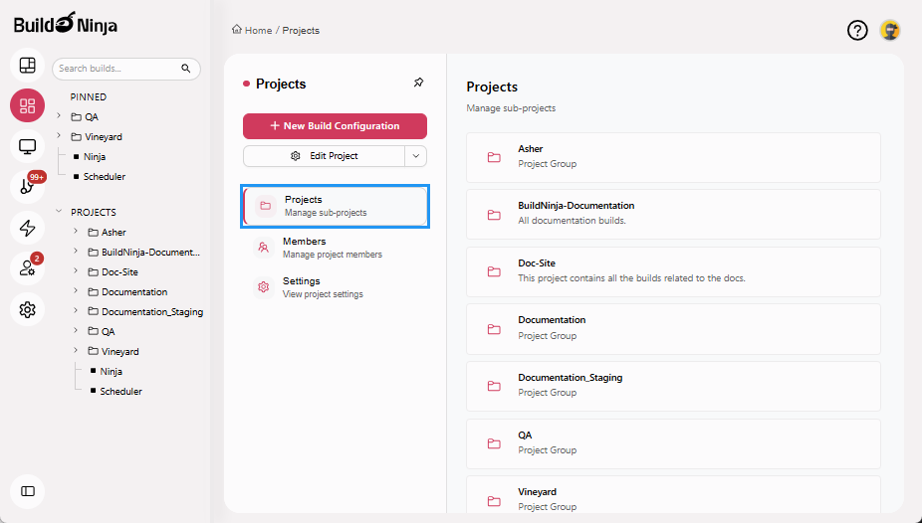
Task: Click the Documentation_Staging card folder icon
Action: tap(494, 386)
